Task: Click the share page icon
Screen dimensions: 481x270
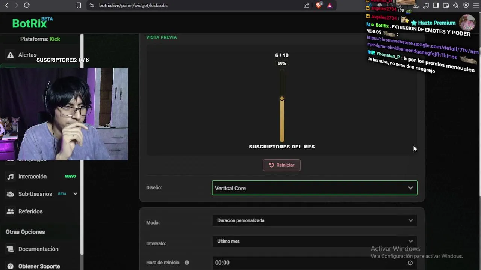Action: click(x=306, y=5)
